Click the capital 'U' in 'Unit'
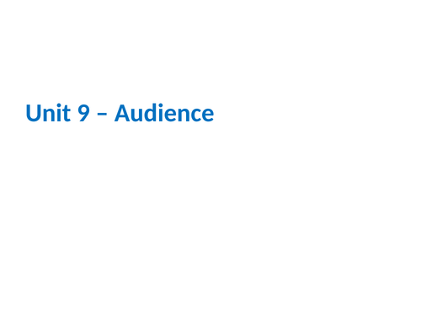 pos(34,113)
